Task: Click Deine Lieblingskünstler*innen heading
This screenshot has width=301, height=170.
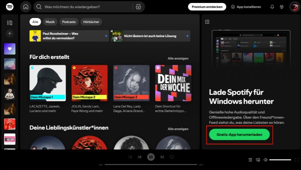Action: tap(69, 128)
